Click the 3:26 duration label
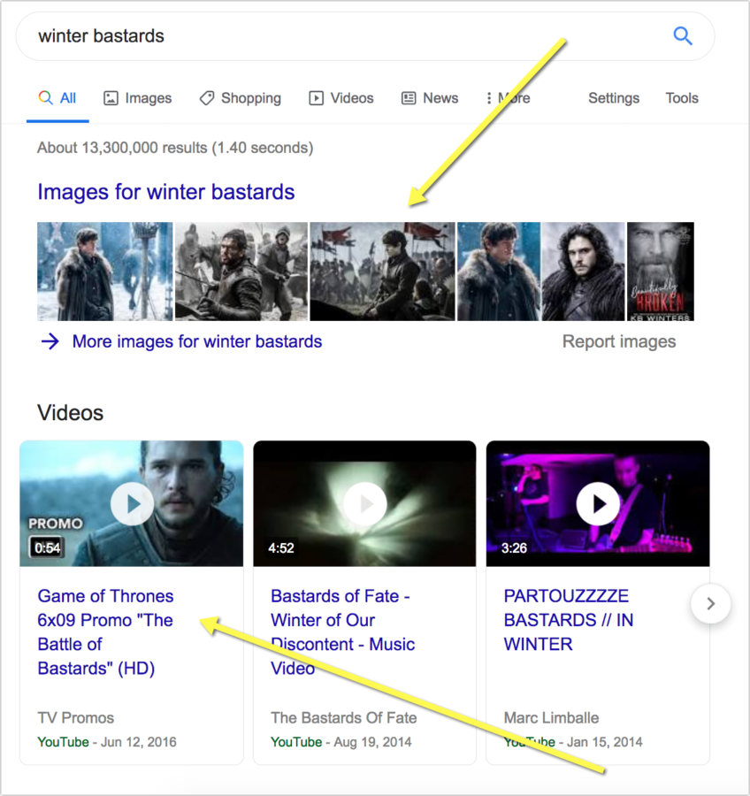750x796 pixels. pos(514,547)
